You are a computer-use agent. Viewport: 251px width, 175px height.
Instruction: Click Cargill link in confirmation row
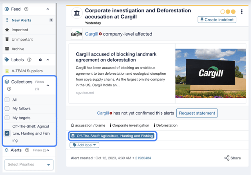(103, 113)
